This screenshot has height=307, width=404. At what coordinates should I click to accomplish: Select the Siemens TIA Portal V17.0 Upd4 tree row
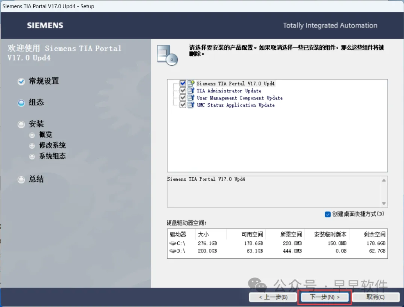click(235, 83)
